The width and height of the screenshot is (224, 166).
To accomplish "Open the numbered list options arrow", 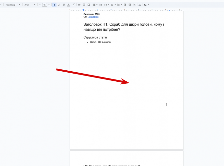I will pos(122,5).
